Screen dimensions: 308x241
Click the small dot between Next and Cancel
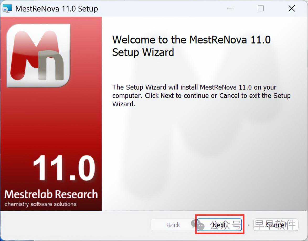click(x=248, y=225)
